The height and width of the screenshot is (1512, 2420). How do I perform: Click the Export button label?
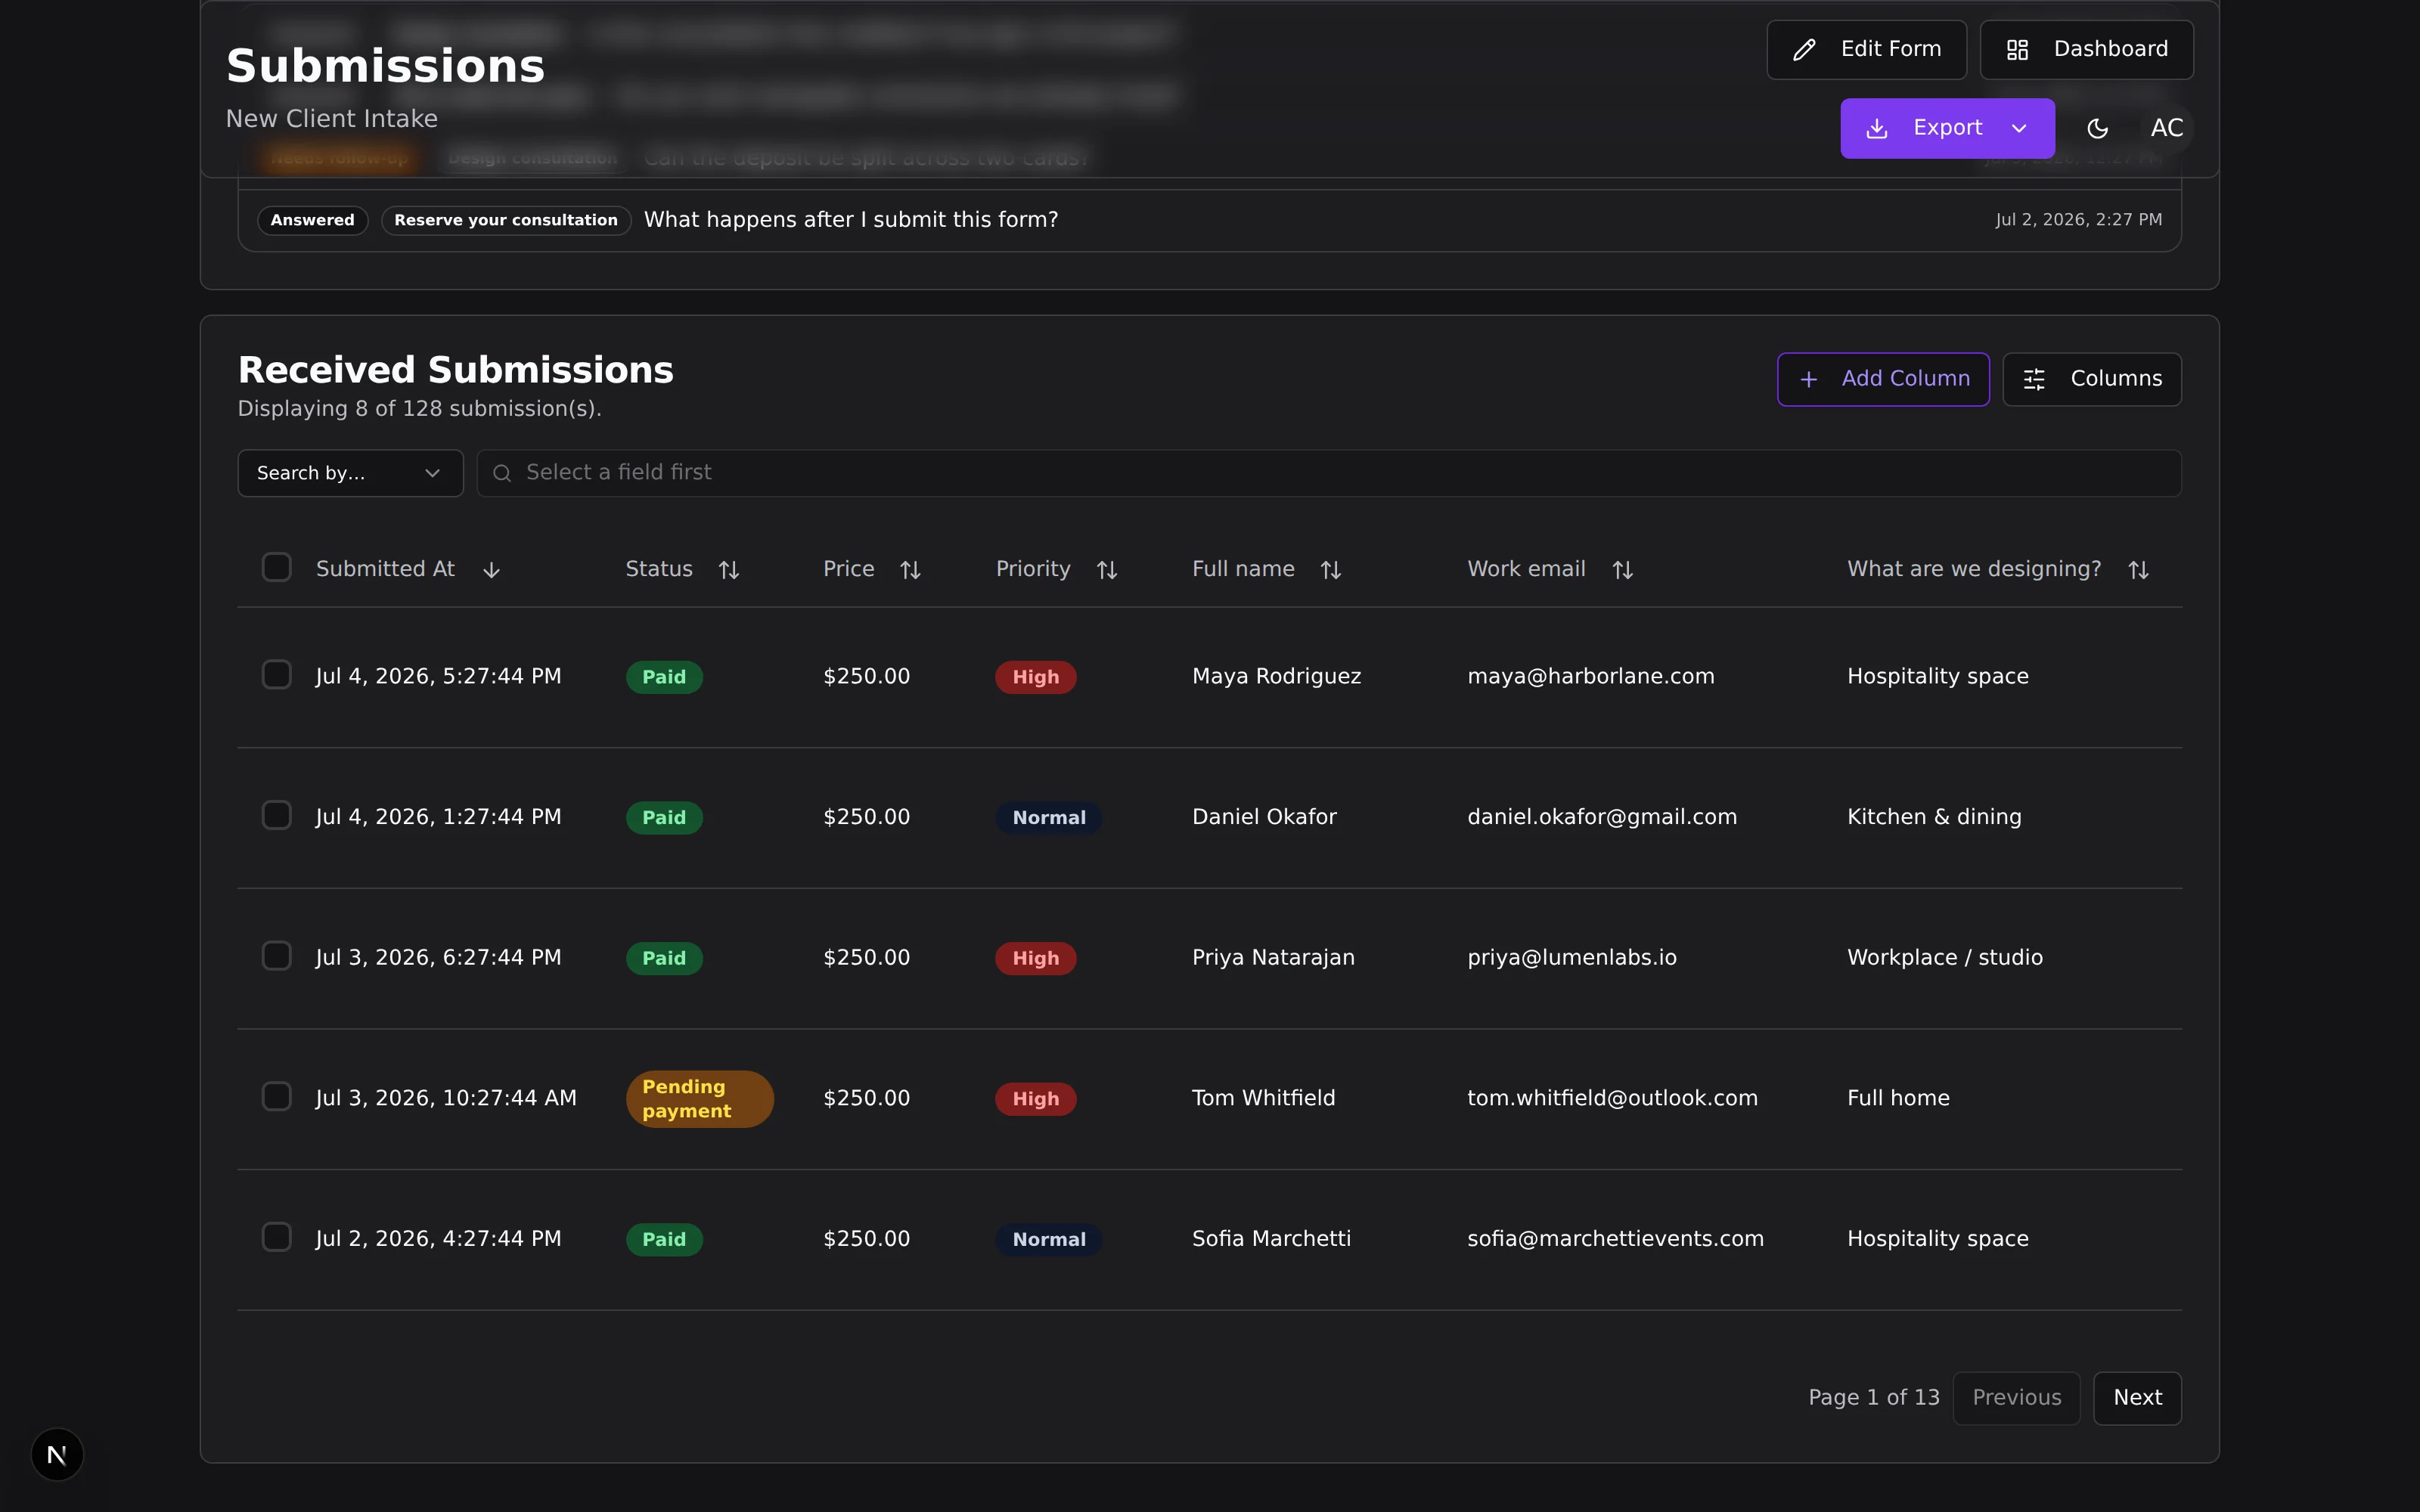click(1947, 128)
